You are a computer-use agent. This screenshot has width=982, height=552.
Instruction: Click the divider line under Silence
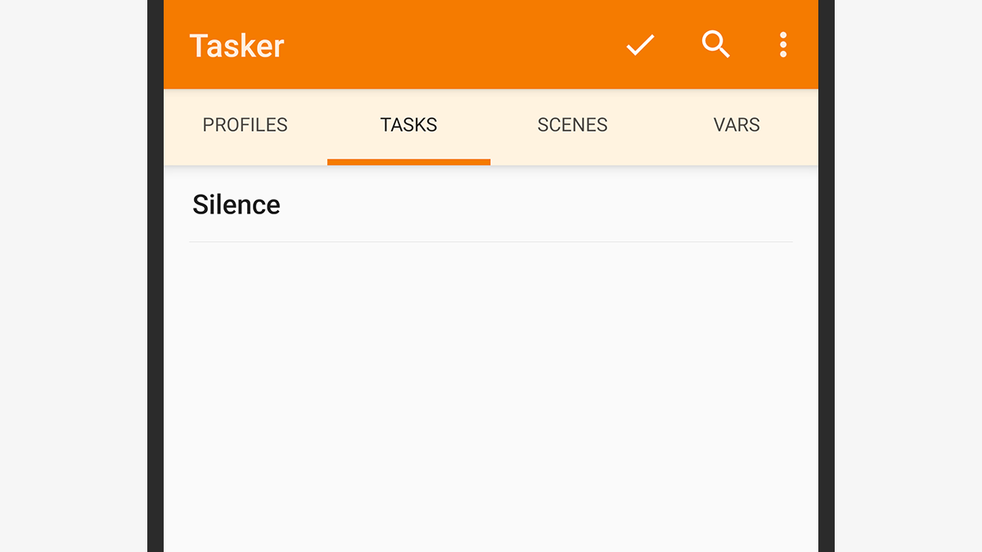pyautogui.click(x=491, y=241)
